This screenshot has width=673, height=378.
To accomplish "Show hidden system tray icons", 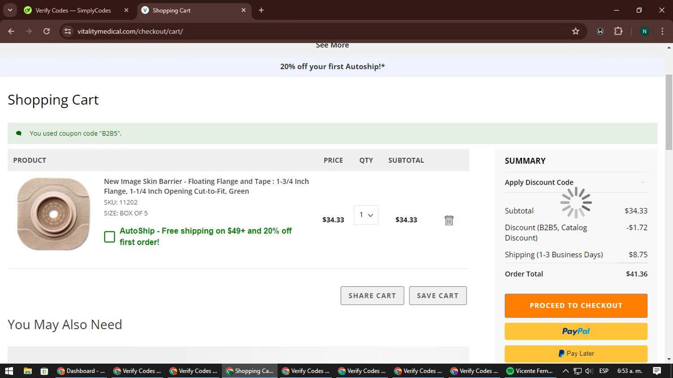I will pyautogui.click(x=566, y=371).
